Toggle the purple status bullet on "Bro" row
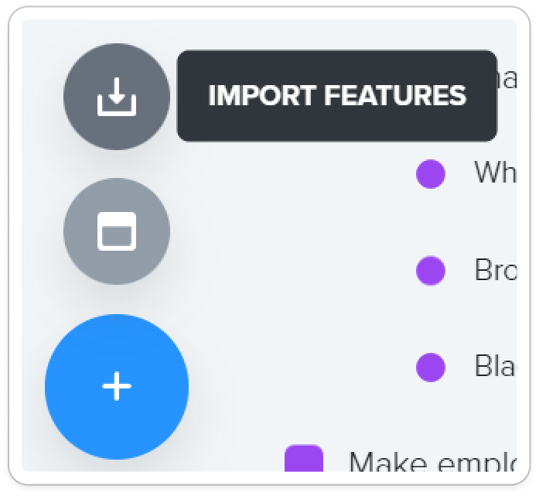Image resolution: width=539 pixels, height=496 pixels. point(431,271)
